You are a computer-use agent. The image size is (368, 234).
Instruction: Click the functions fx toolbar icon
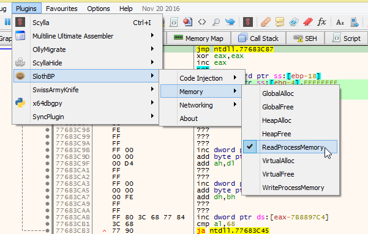click(x=321, y=22)
